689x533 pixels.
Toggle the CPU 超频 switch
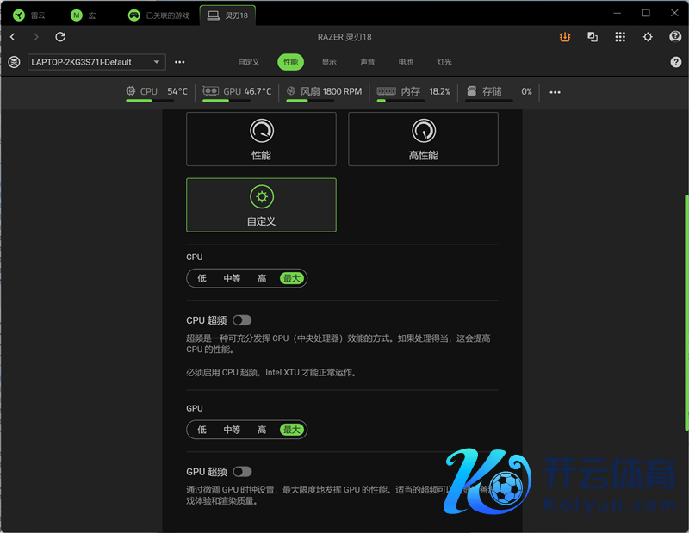[x=242, y=320]
